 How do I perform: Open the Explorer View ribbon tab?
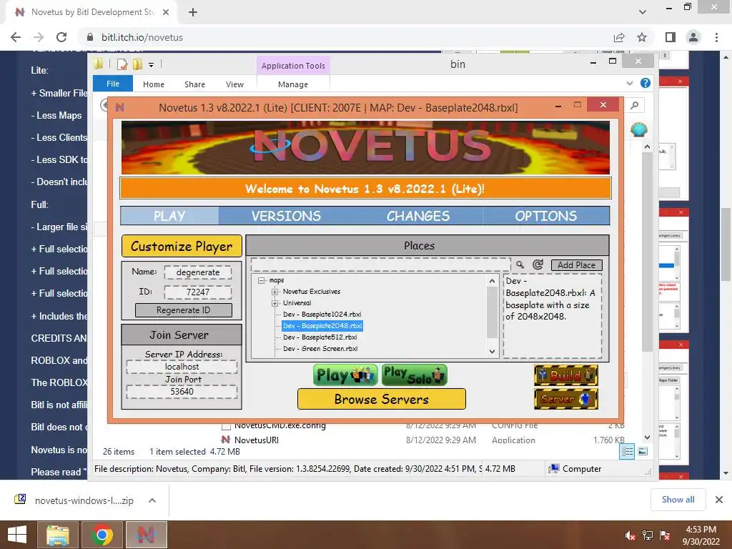coord(234,84)
